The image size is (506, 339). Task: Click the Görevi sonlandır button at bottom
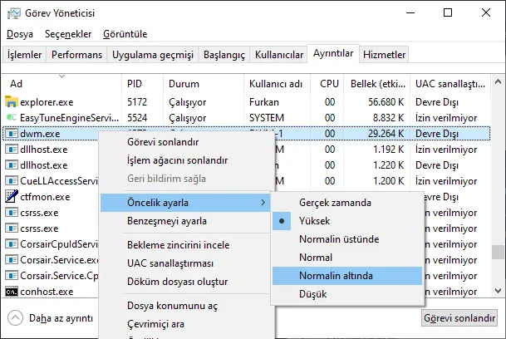click(x=459, y=318)
